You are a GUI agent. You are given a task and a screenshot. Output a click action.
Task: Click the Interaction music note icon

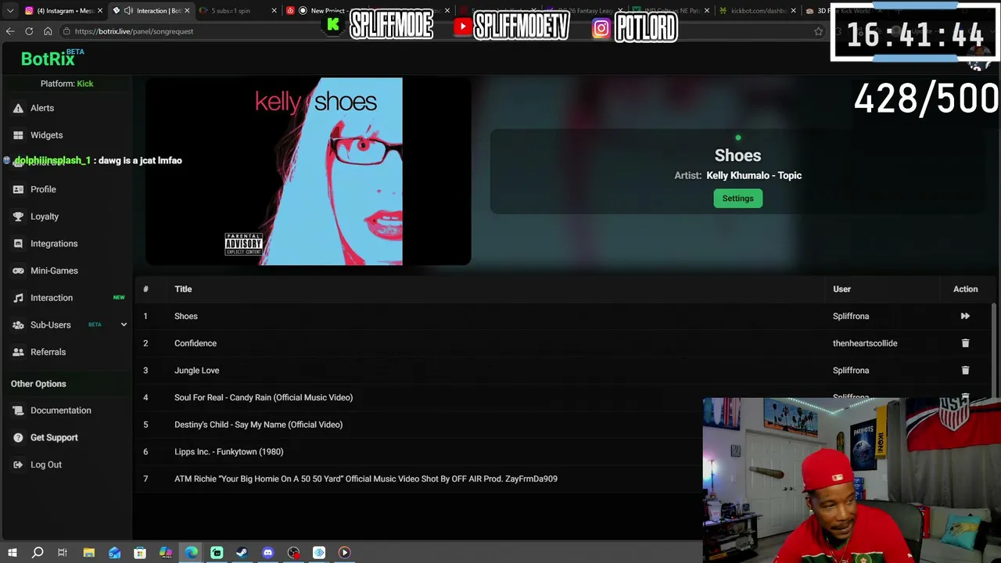pos(18,298)
